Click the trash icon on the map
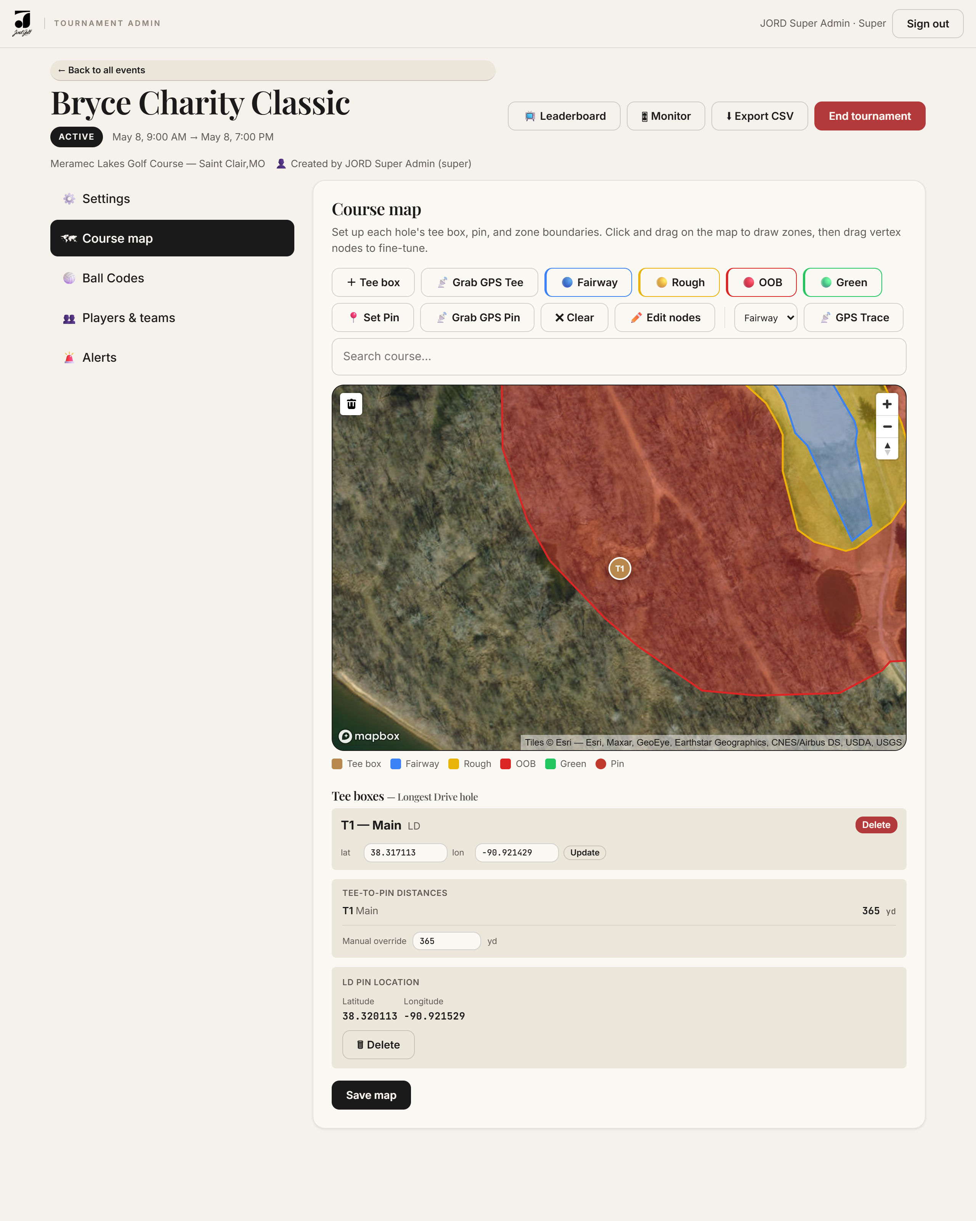Viewport: 976px width, 1221px height. point(351,404)
